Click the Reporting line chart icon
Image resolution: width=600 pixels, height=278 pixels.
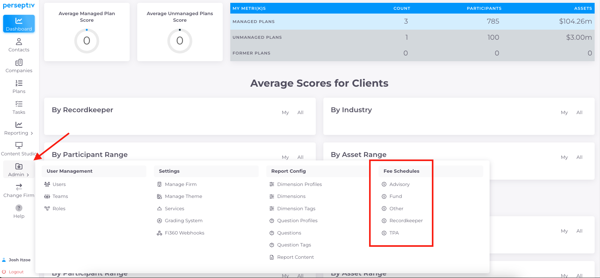point(19,125)
